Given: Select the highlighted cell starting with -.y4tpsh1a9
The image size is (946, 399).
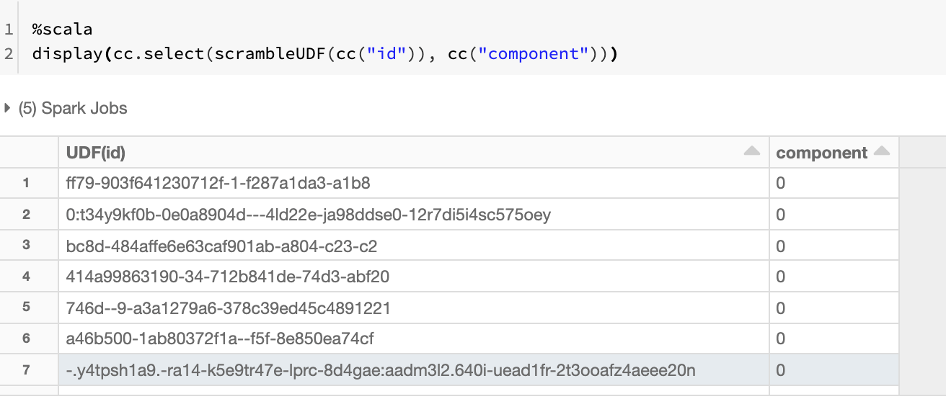Looking at the screenshot, I should coord(380,371).
